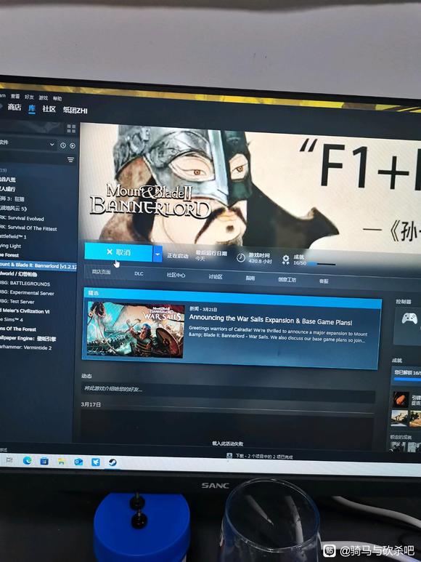Select Wallpaper Engine in library list
The width and height of the screenshot is (421, 562).
click(28, 338)
